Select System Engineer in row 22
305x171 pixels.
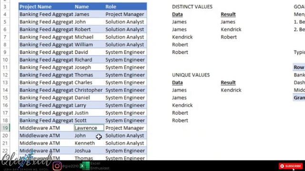point(126,151)
